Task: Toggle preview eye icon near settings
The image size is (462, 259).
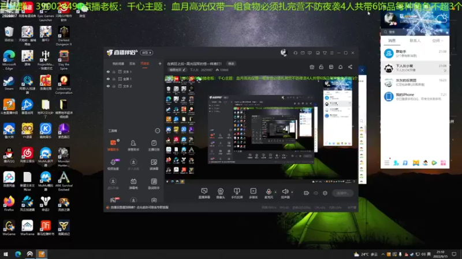Action: click(x=316, y=193)
